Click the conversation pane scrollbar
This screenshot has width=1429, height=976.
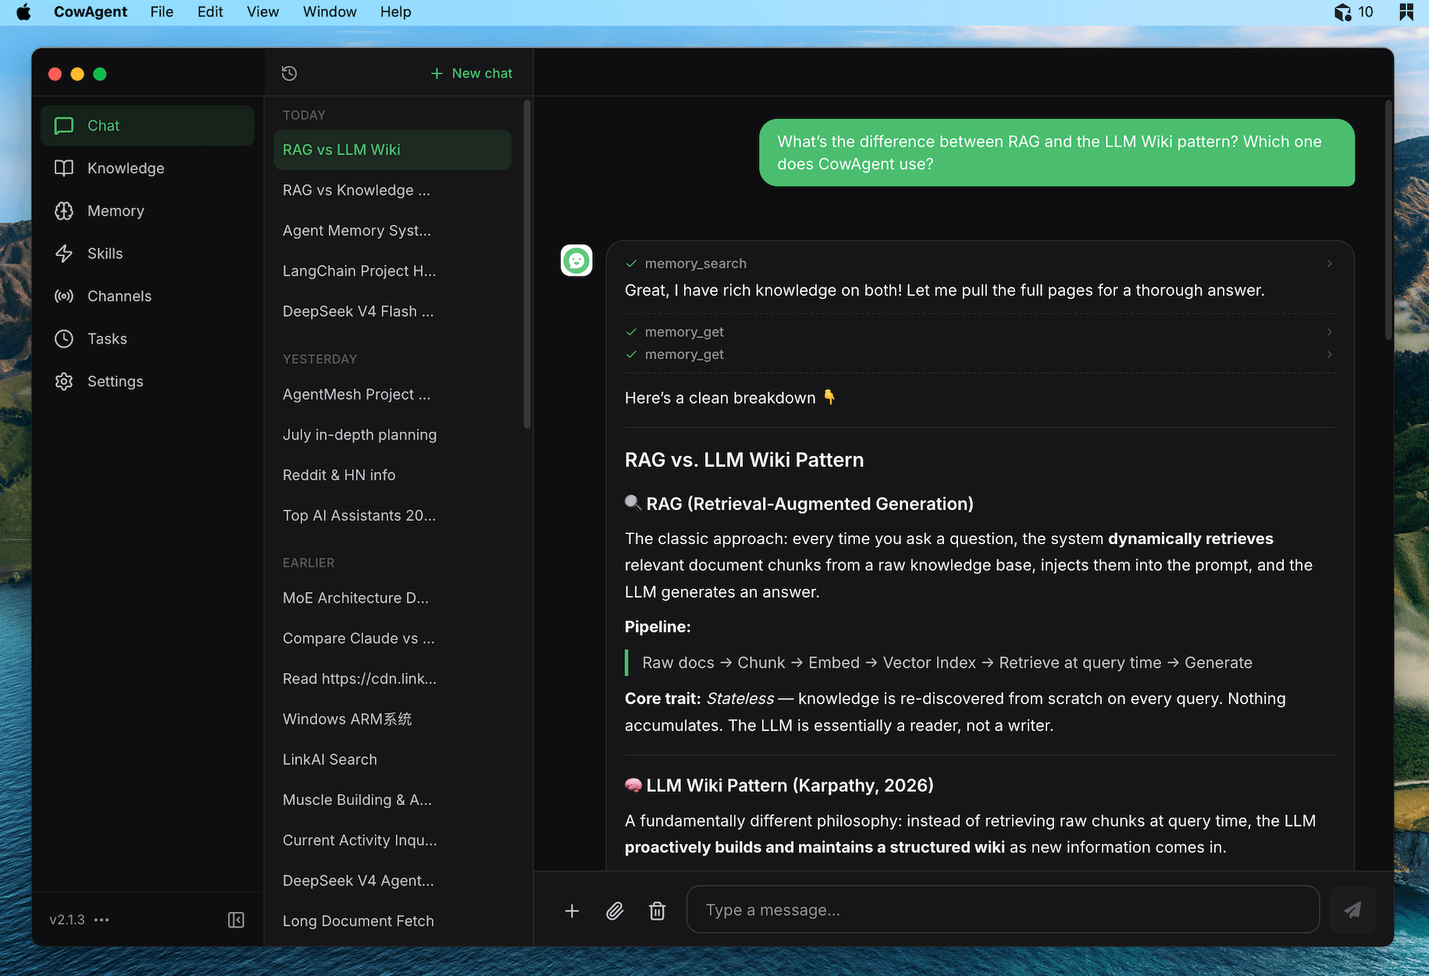[1388, 219]
